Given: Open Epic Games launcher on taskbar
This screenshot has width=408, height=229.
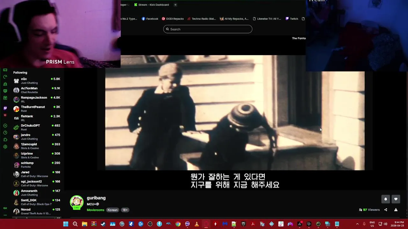Looking at the screenshot, I should click(244, 224).
